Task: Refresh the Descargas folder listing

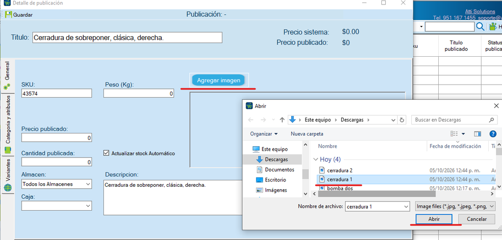Action: tap(402, 120)
